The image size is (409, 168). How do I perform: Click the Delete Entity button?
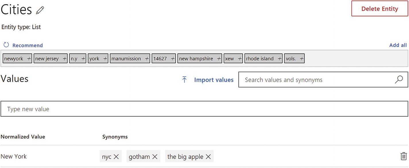(379, 9)
